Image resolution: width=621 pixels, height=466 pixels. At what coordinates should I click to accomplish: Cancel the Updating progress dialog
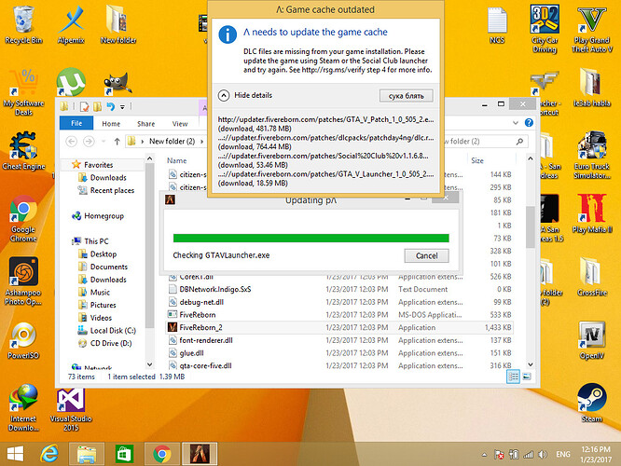[426, 255]
